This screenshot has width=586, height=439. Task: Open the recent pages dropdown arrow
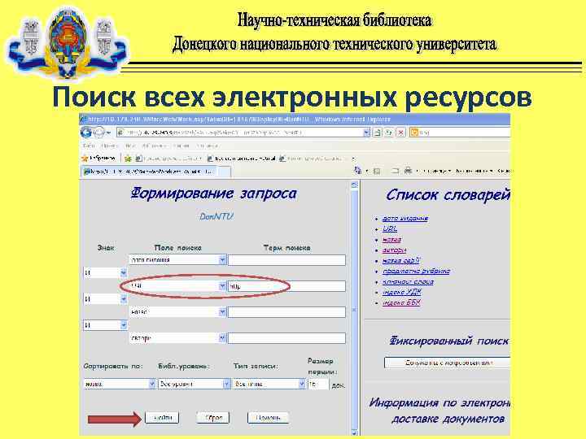[109, 133]
